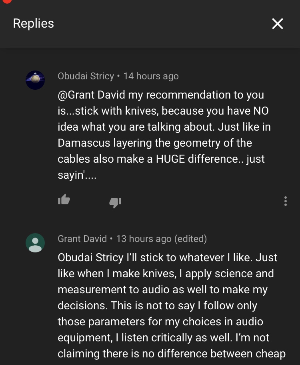This screenshot has height=365, width=300.
Task: Click the "13 hours ago" timestamp
Action: point(144,239)
